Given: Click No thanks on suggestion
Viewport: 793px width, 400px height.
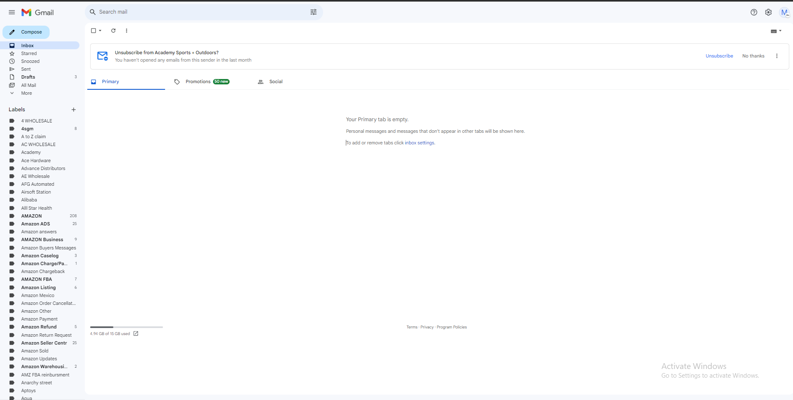Looking at the screenshot, I should pyautogui.click(x=753, y=56).
